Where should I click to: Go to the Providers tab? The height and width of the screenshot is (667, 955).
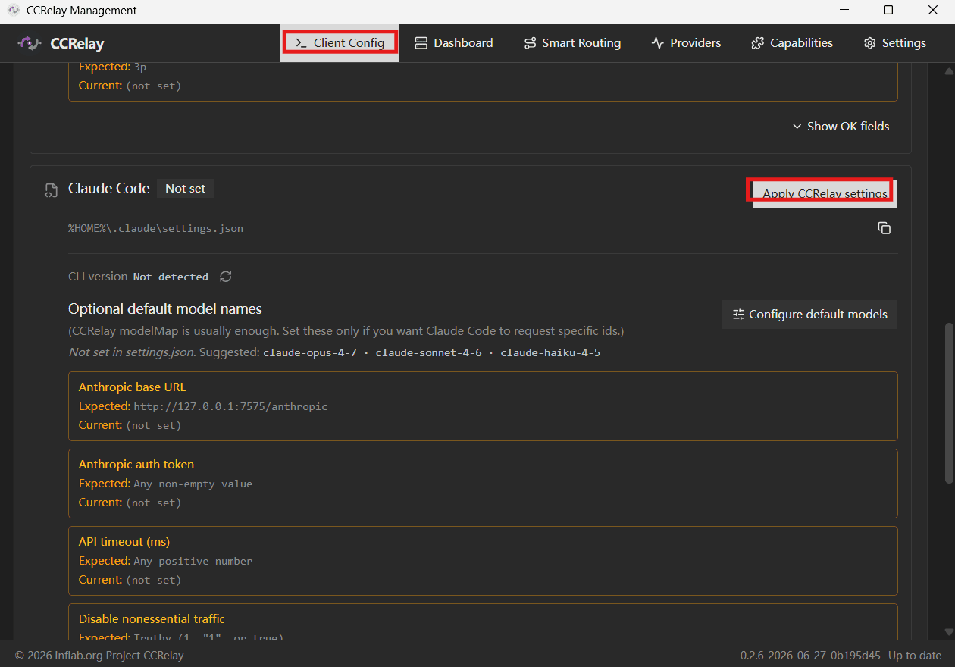pyautogui.click(x=686, y=43)
